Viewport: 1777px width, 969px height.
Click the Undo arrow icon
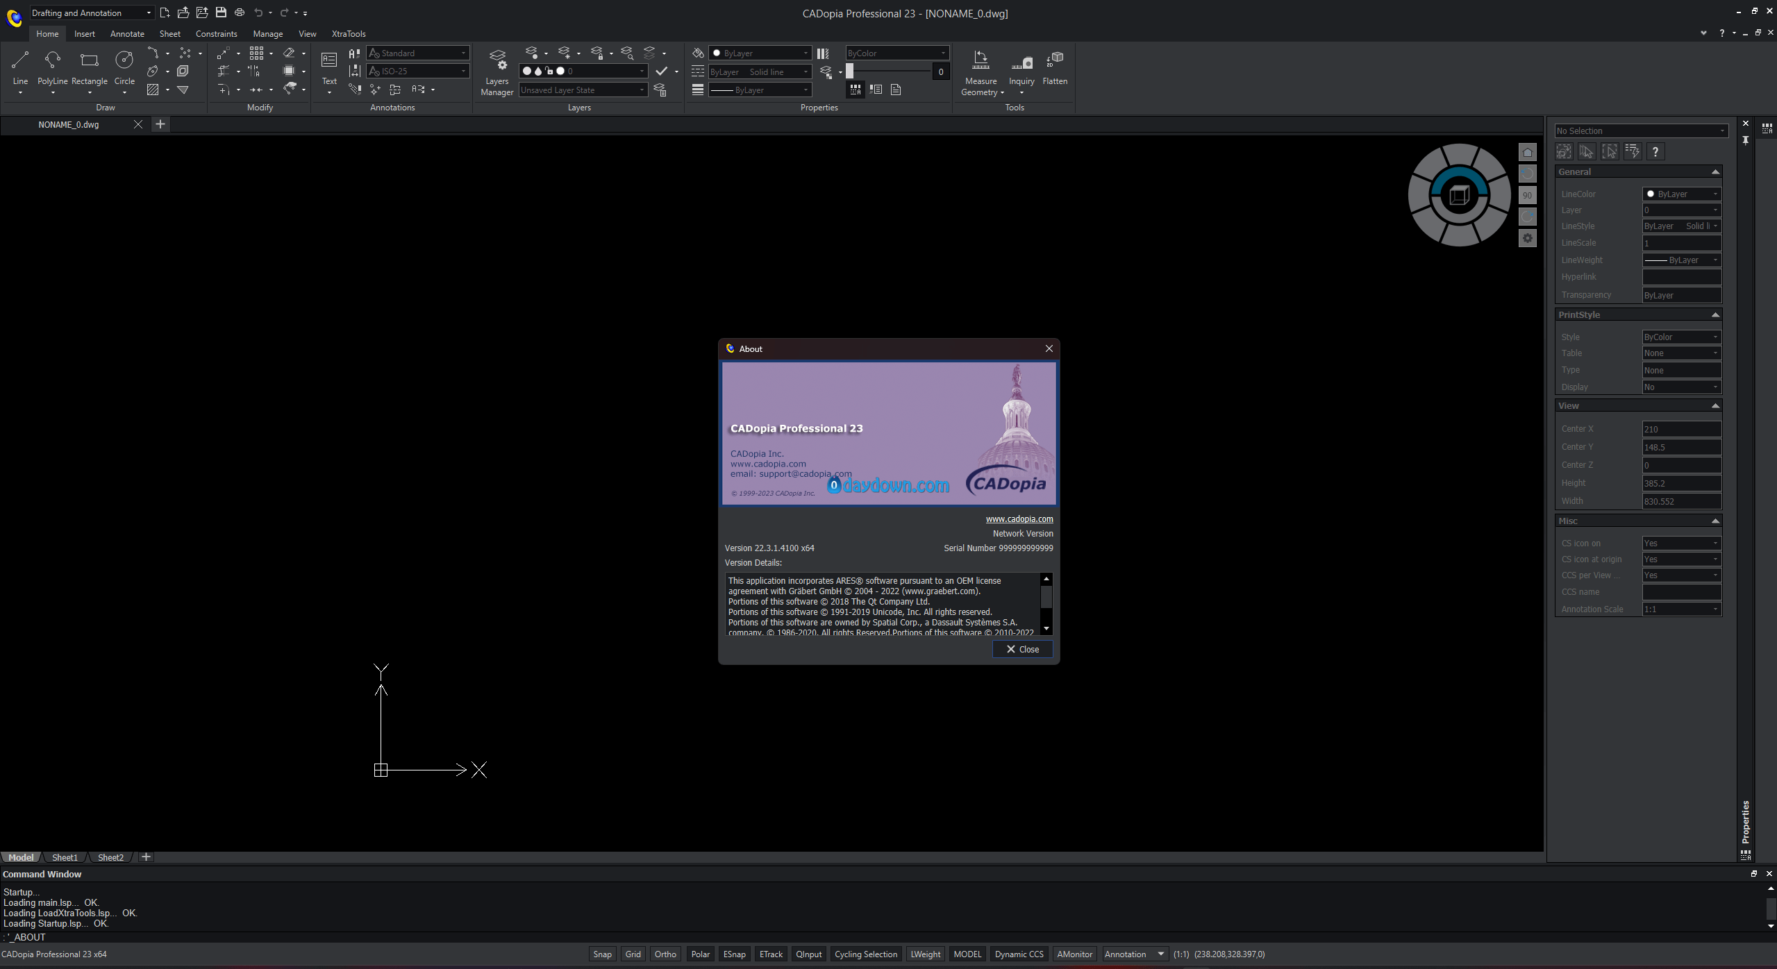tap(258, 12)
